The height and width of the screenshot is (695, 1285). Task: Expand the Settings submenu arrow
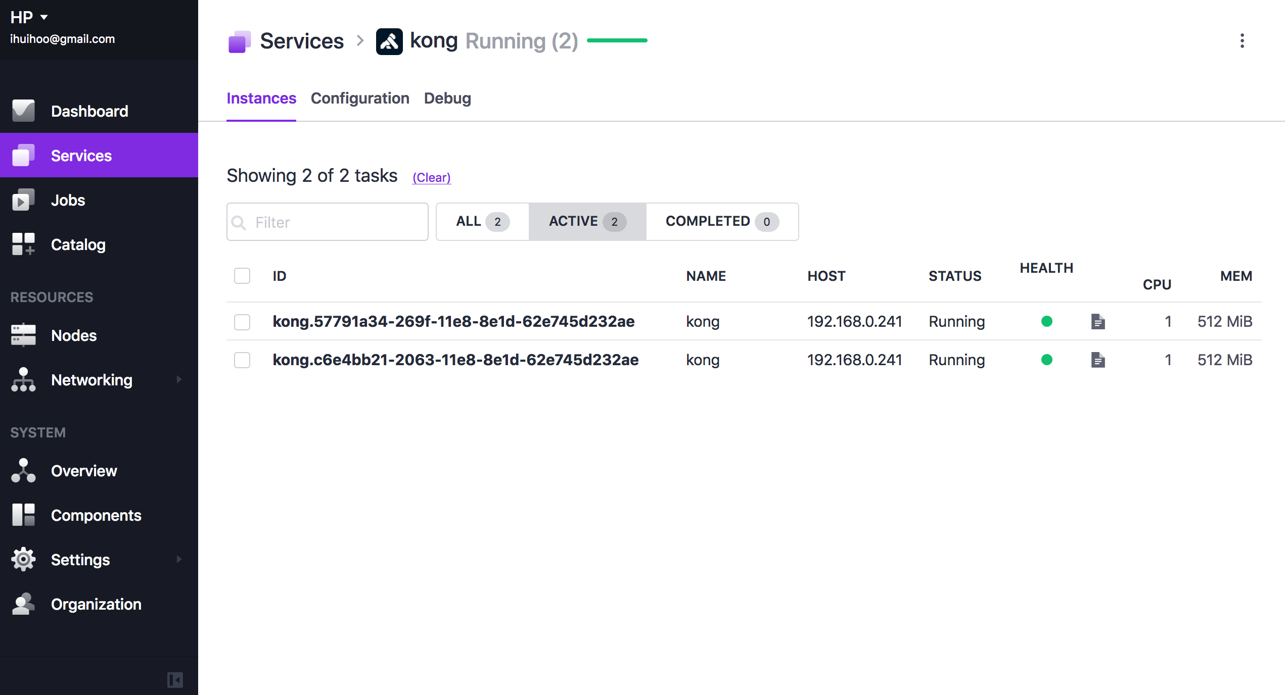click(179, 559)
